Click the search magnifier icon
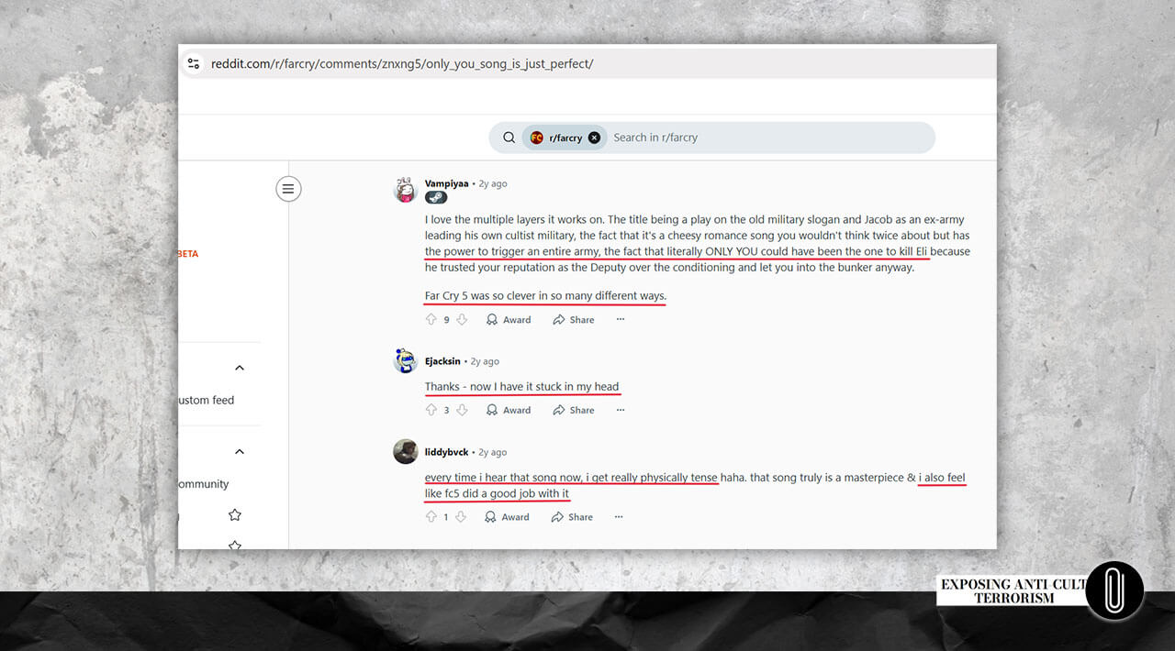Screen dimensions: 1175x651 (x=509, y=138)
